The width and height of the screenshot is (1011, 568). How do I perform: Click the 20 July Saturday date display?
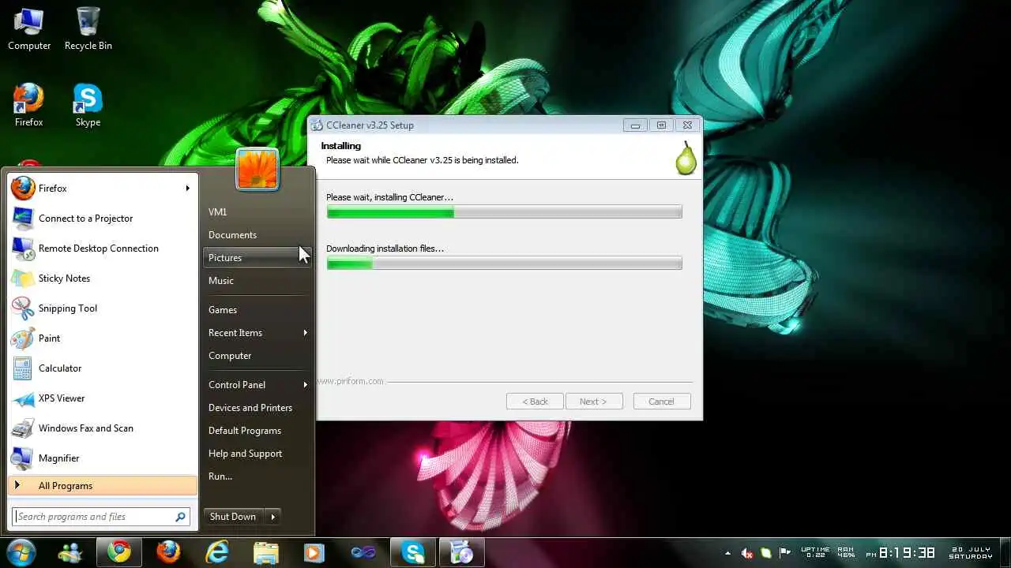click(x=971, y=553)
